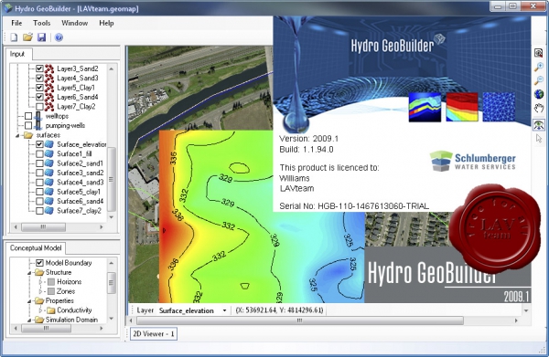Uncheck the Surface_elevation checkbox
Screen dimensions: 549x357
click(x=39, y=144)
